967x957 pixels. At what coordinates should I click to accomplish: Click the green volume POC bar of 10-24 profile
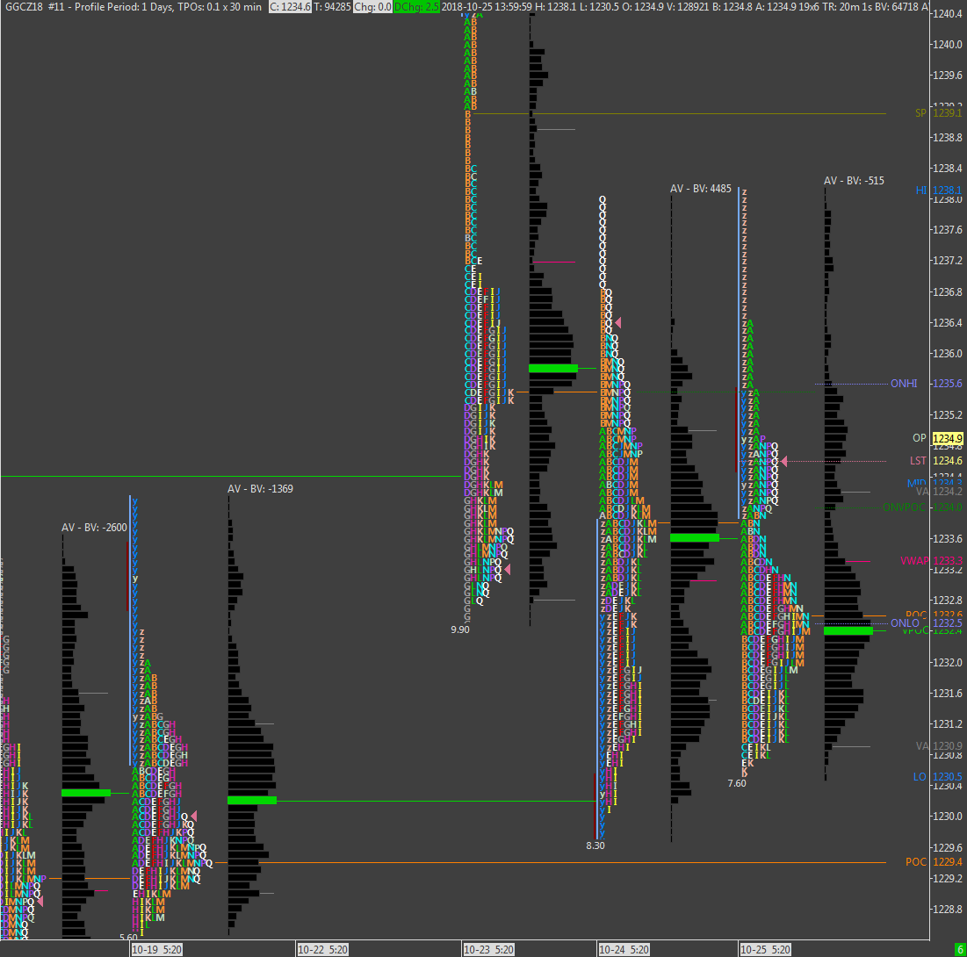pos(695,537)
